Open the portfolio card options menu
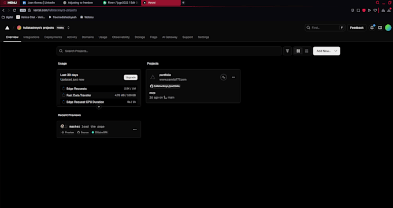393x208 pixels. [233, 77]
